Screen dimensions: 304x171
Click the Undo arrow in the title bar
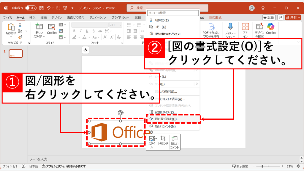click(48, 8)
